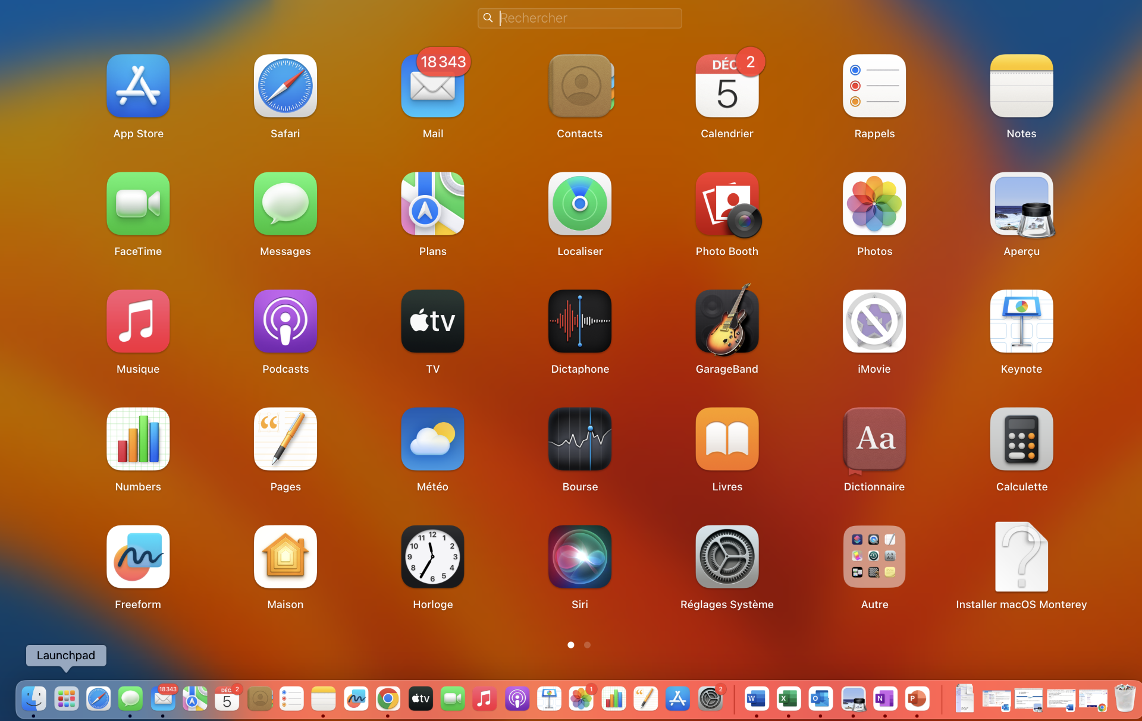The width and height of the screenshot is (1142, 721).
Task: Open Photo Booth
Action: click(727, 204)
